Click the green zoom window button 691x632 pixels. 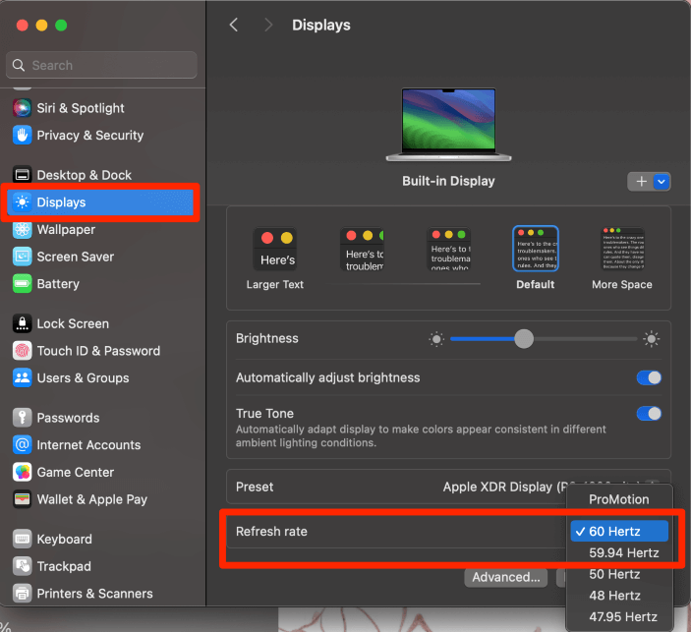61,26
